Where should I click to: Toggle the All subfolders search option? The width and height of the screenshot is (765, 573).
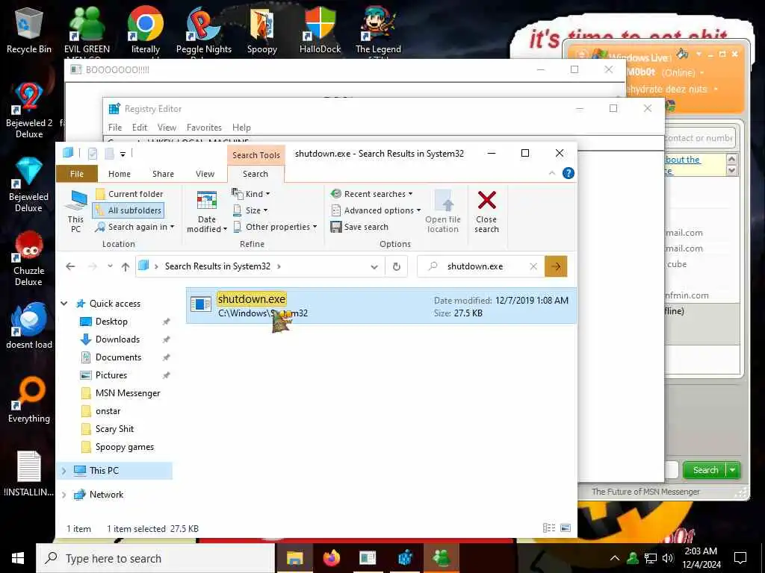[x=128, y=210]
